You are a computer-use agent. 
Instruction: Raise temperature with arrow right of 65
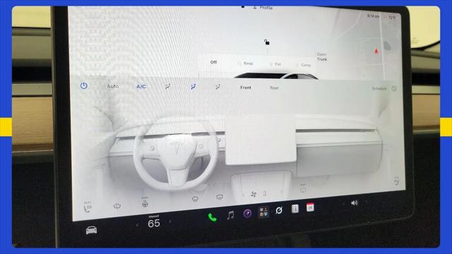pos(170,222)
